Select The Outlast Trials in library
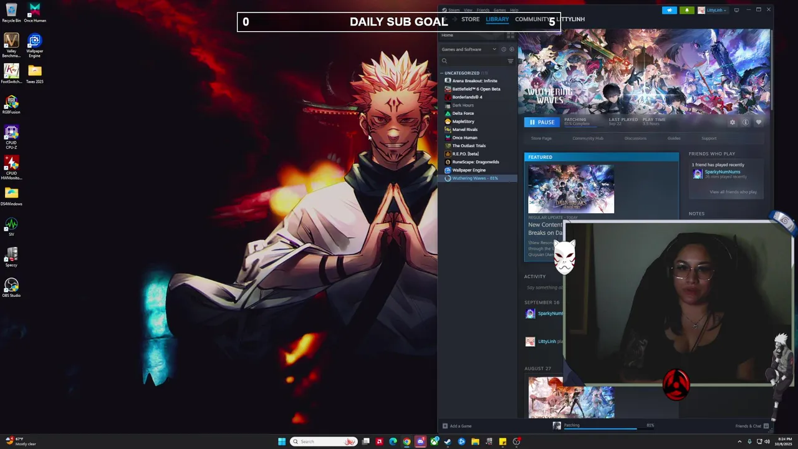 469,146
